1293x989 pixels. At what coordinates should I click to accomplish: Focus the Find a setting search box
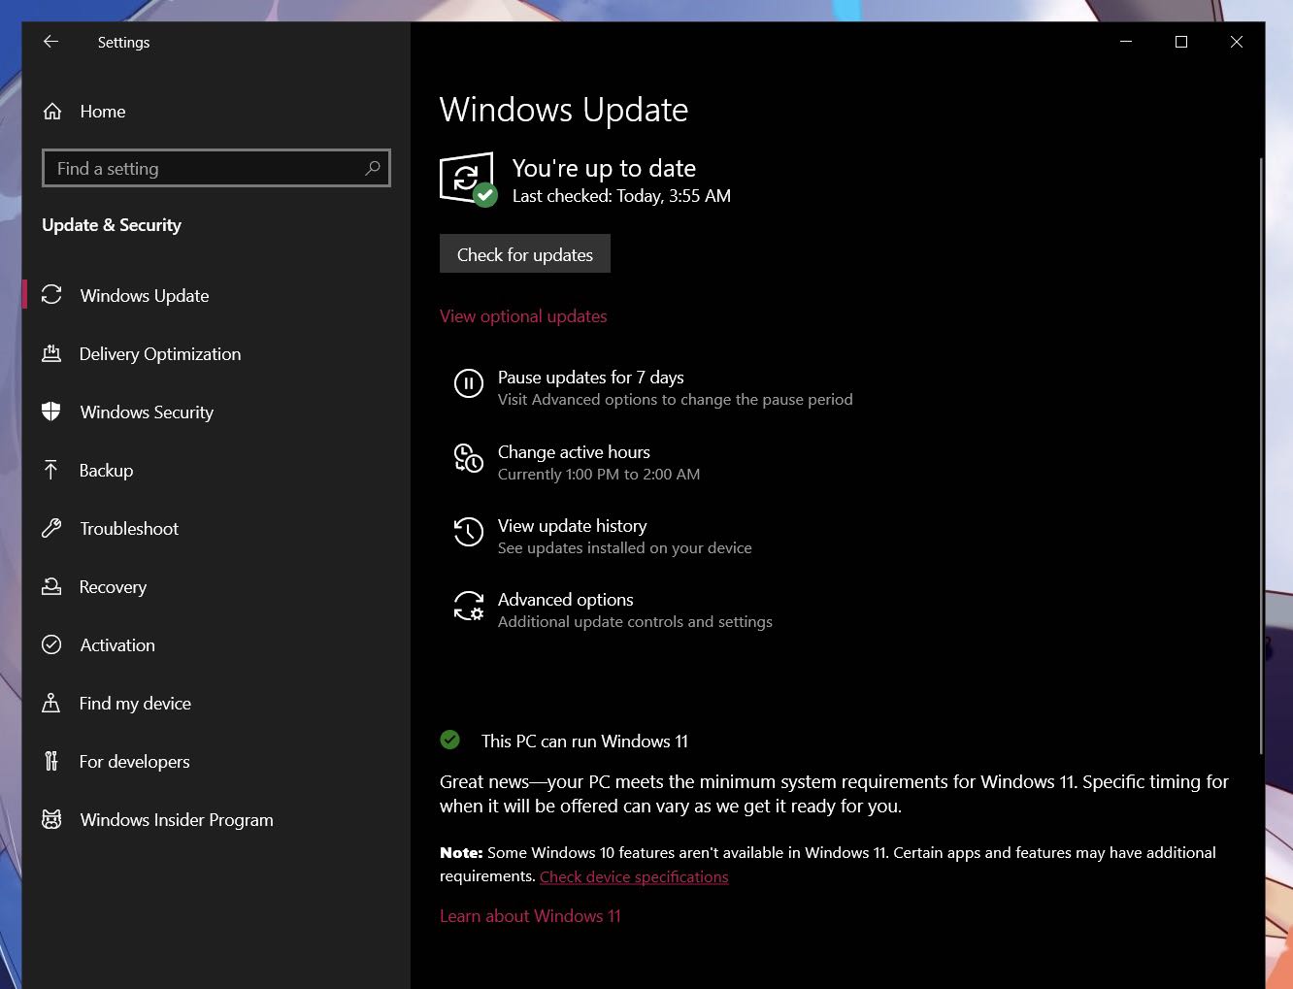(x=216, y=168)
